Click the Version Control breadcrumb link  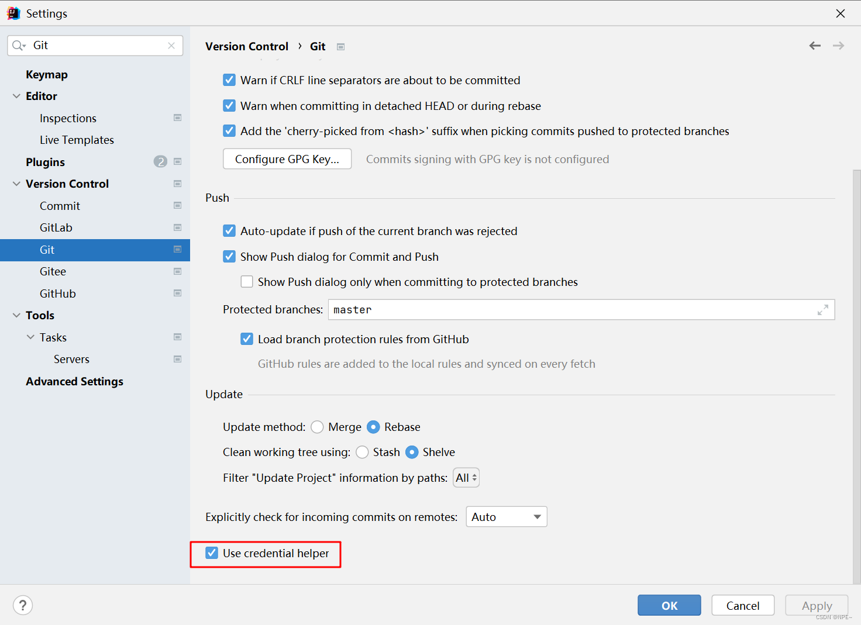click(x=247, y=46)
